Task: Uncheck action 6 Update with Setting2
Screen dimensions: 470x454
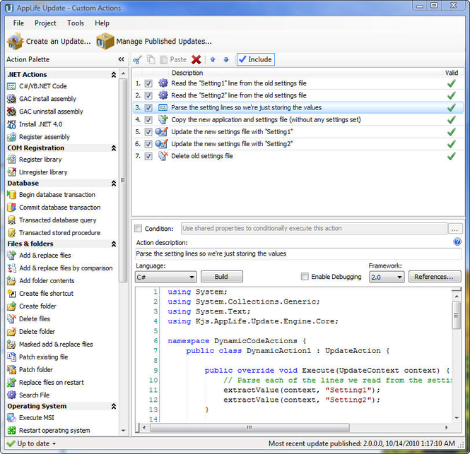Action: click(148, 144)
